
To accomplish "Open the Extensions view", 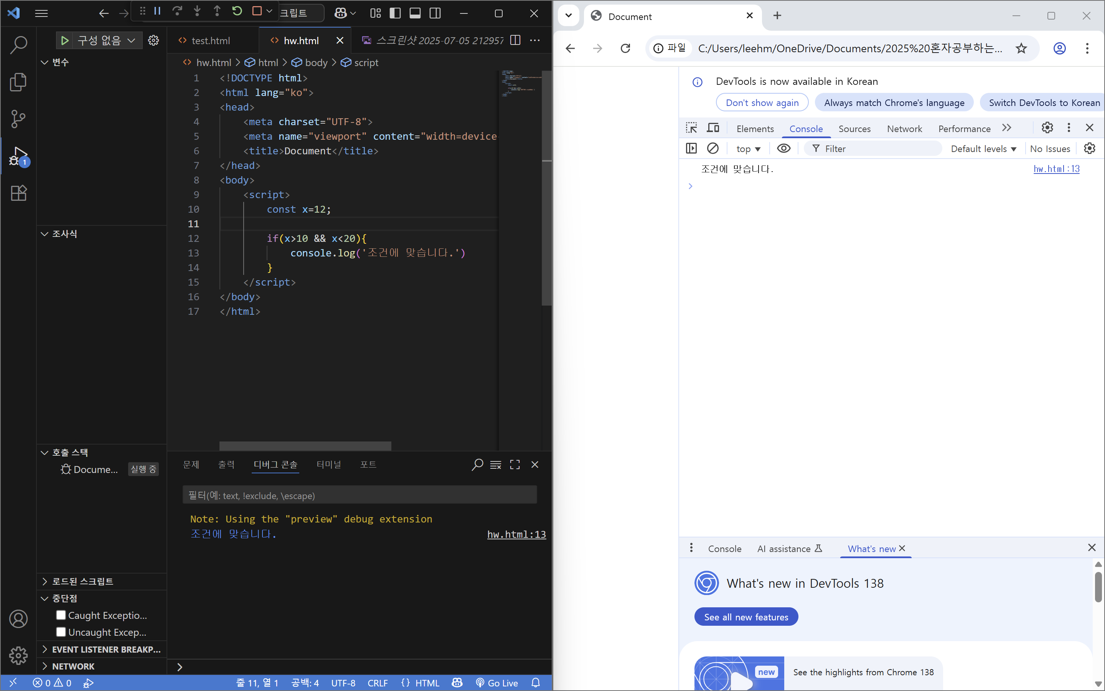I will [x=18, y=193].
